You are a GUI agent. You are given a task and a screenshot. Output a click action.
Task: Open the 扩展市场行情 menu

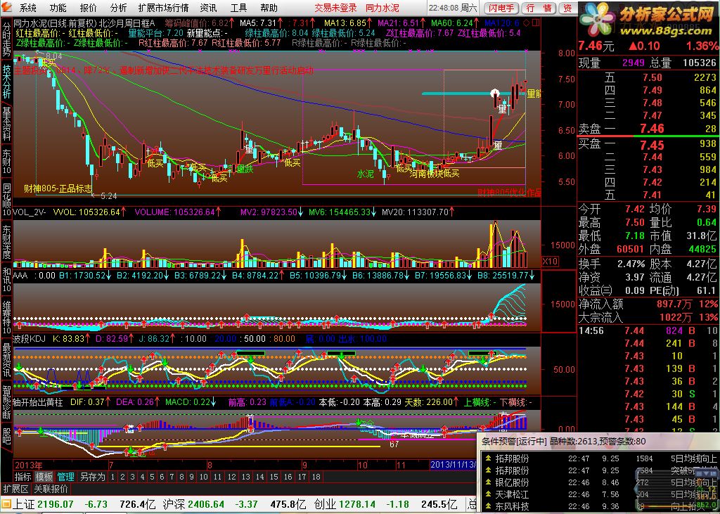[x=163, y=8]
